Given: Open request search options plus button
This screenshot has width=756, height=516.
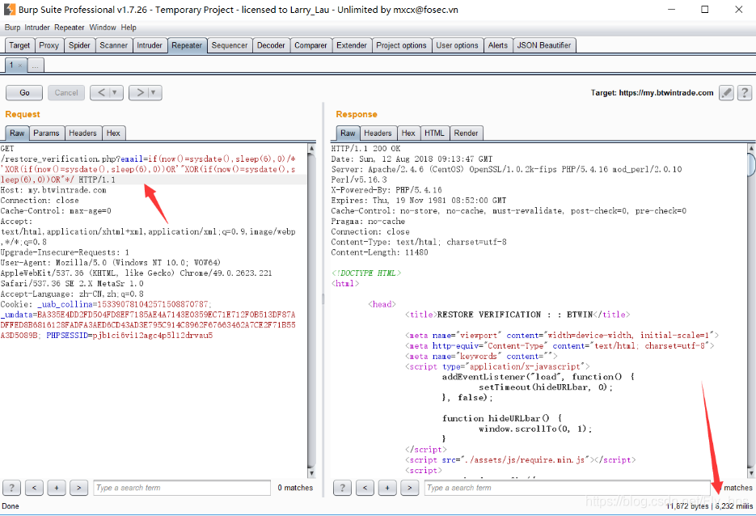Looking at the screenshot, I should (x=57, y=488).
